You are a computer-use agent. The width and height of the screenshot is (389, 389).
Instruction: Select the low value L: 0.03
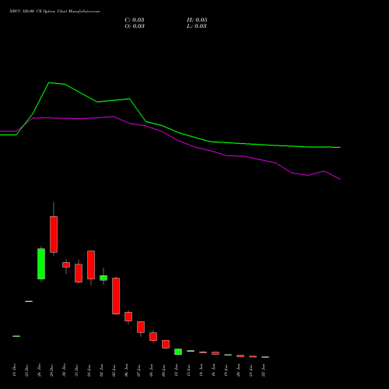pyautogui.click(x=197, y=26)
